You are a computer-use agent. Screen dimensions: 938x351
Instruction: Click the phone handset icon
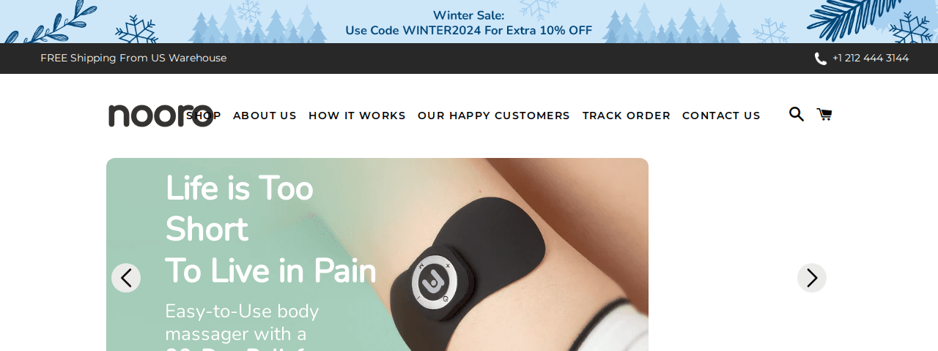pos(821,58)
